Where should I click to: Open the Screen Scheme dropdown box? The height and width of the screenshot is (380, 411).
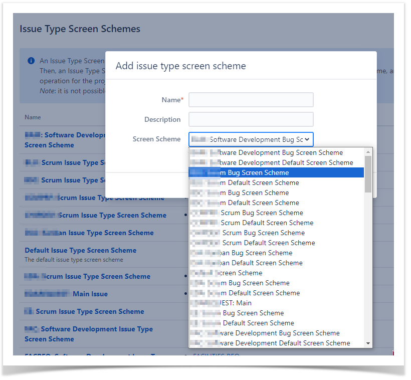click(x=251, y=139)
